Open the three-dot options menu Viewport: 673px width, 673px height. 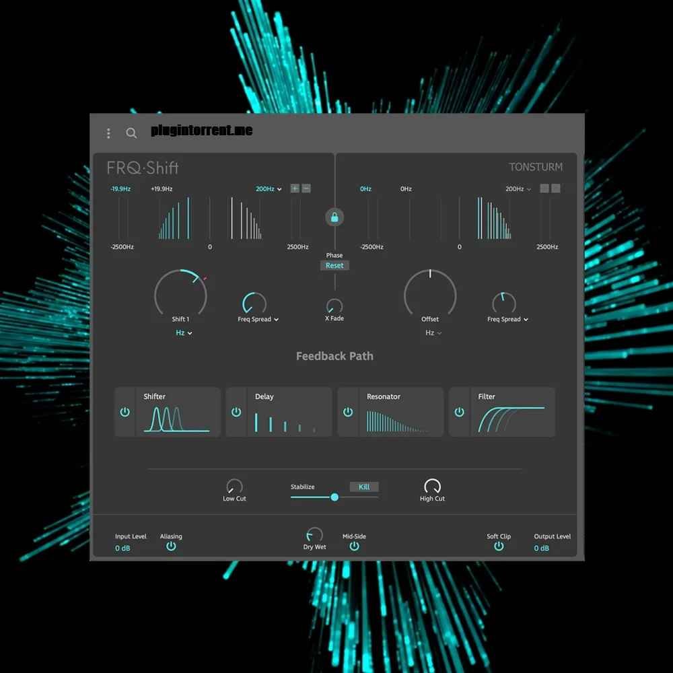[x=108, y=133]
